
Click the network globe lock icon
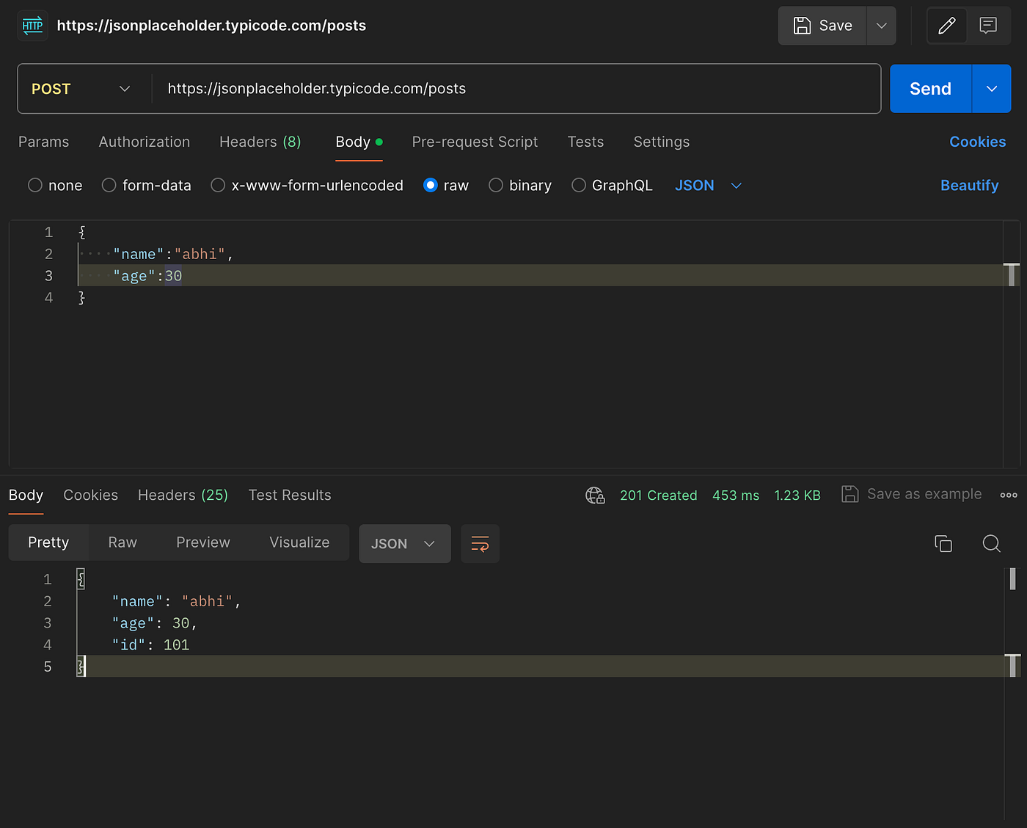click(x=595, y=495)
